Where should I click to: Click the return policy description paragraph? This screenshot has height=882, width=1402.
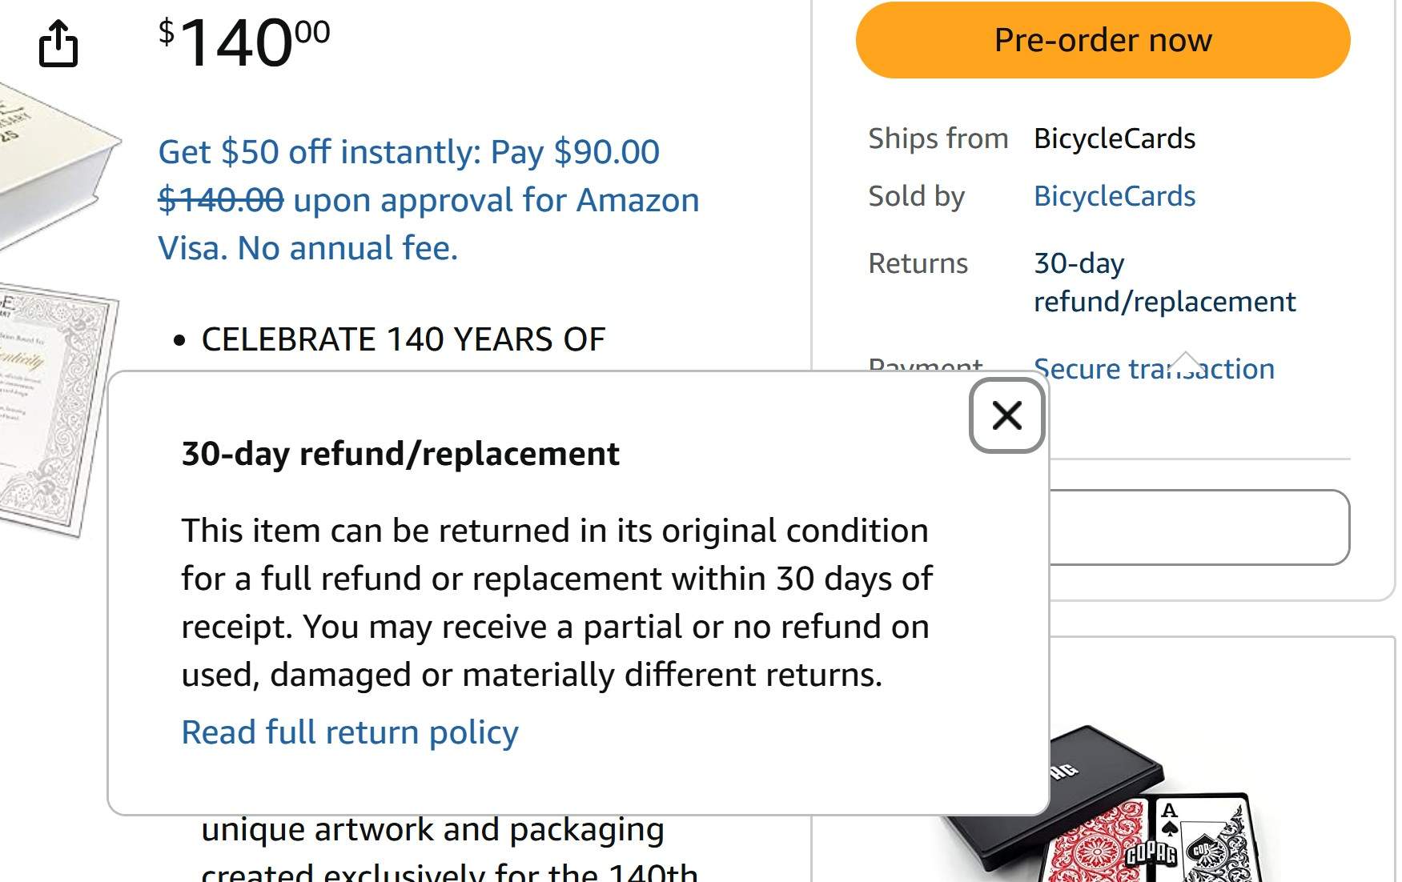pyautogui.click(x=556, y=603)
